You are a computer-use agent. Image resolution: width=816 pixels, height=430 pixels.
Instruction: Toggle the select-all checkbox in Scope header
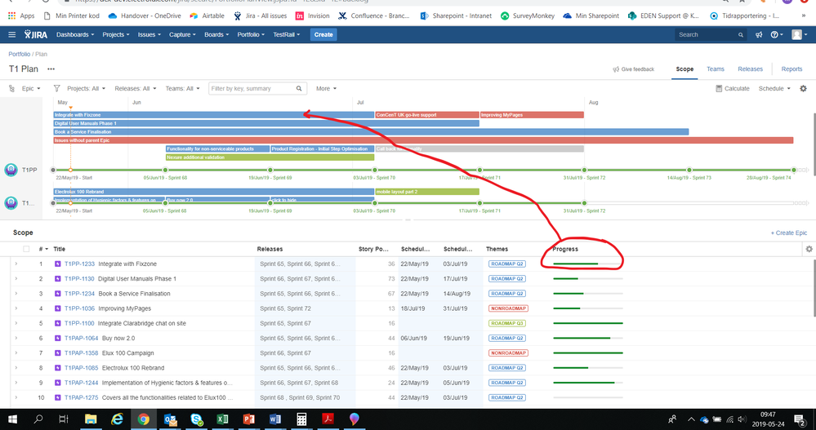click(26, 249)
